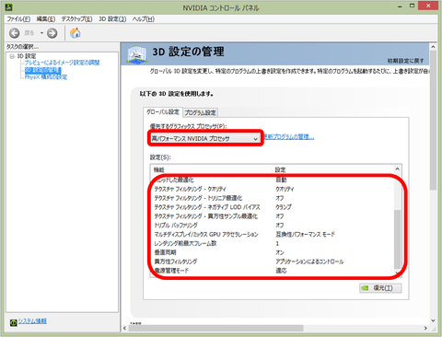442x337 pixels.
Task: Click the value 1 for レンダリング前最大フレーム数
Action: point(277,243)
